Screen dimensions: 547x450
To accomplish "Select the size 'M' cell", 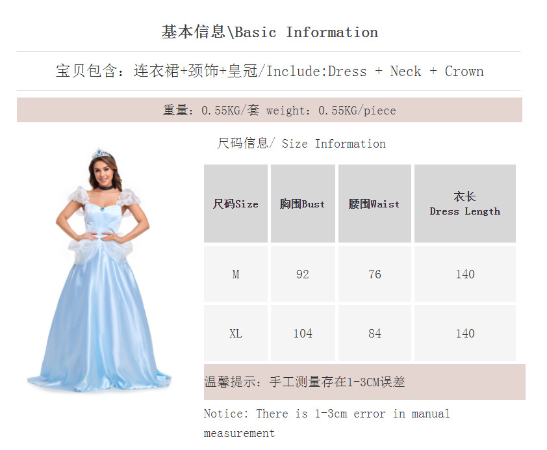I will [236, 274].
